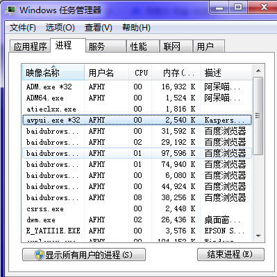Select baidubrows process using 29,192 K
Viewport: 277px width, 277px height.
click(x=137, y=142)
